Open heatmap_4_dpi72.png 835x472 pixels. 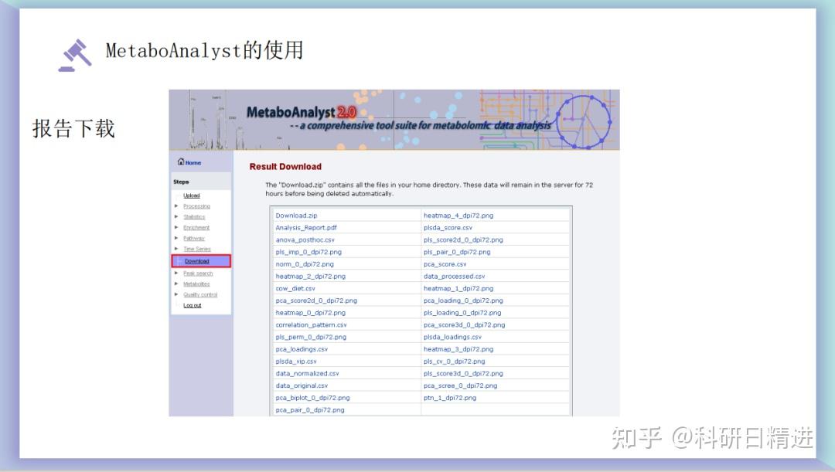point(457,215)
